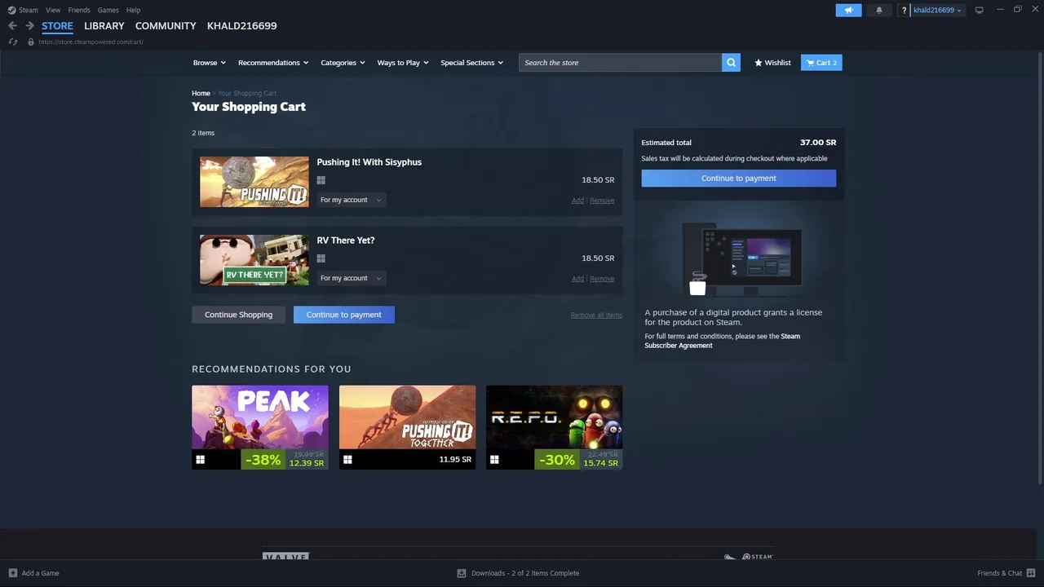Image resolution: width=1044 pixels, height=587 pixels.
Task: Open the khald216699 account dropdown
Action: [937, 10]
